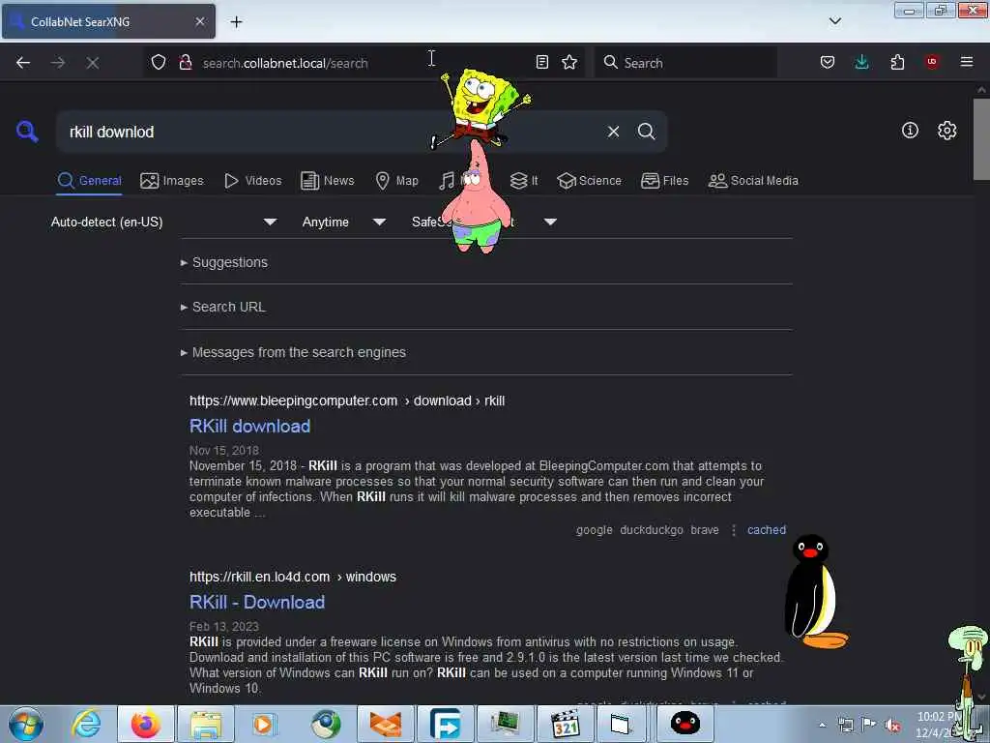The width and height of the screenshot is (990, 743).
Task: Open the Pocket save icon
Action: click(x=828, y=63)
